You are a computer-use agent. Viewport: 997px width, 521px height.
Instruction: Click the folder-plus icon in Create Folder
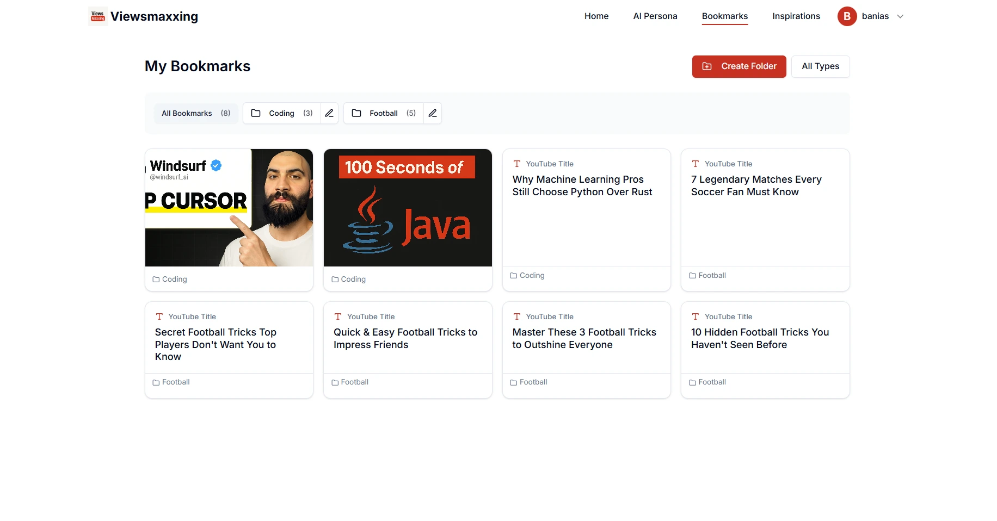pos(707,66)
